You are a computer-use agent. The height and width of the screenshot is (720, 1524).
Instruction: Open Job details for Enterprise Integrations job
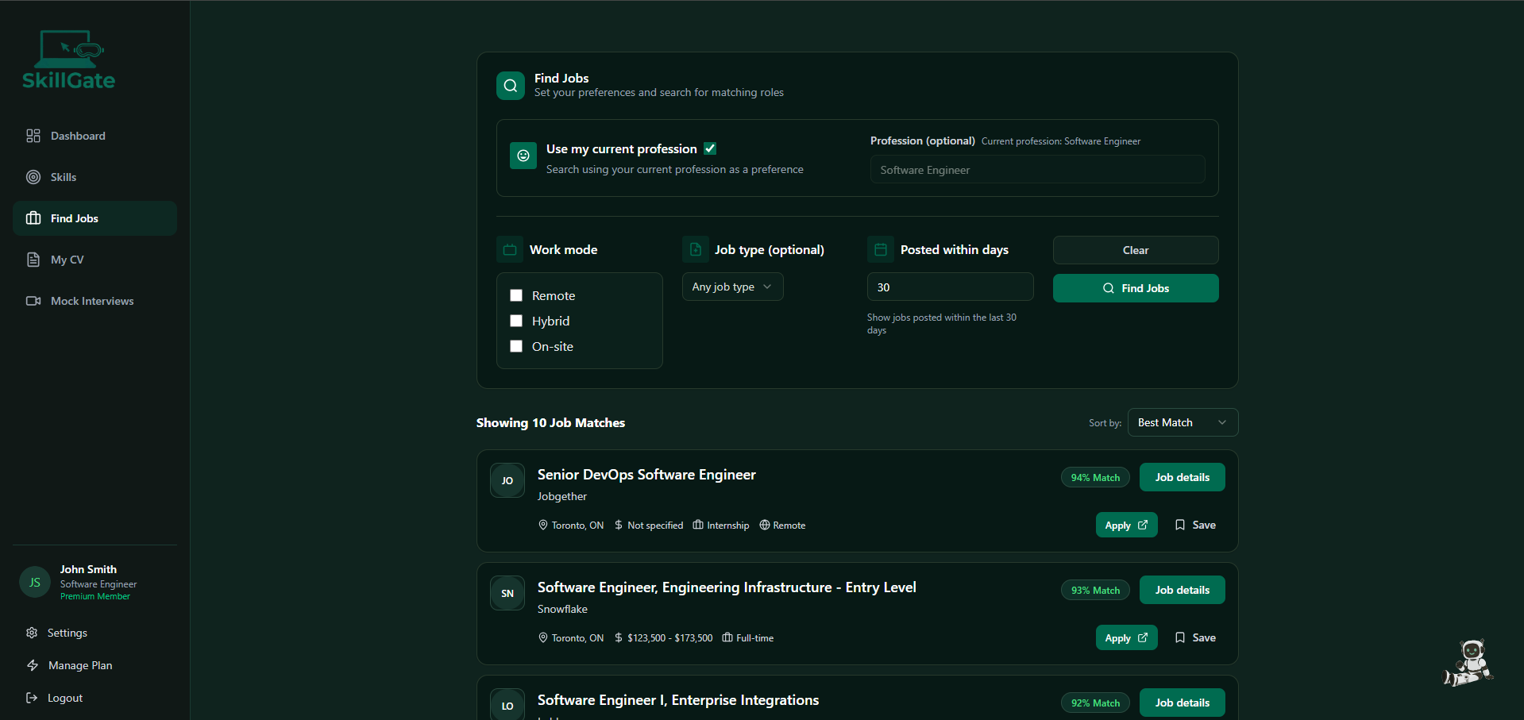pos(1182,703)
